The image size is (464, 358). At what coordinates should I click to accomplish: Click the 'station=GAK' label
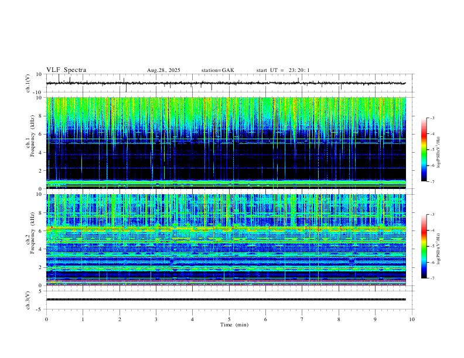pyautogui.click(x=217, y=70)
